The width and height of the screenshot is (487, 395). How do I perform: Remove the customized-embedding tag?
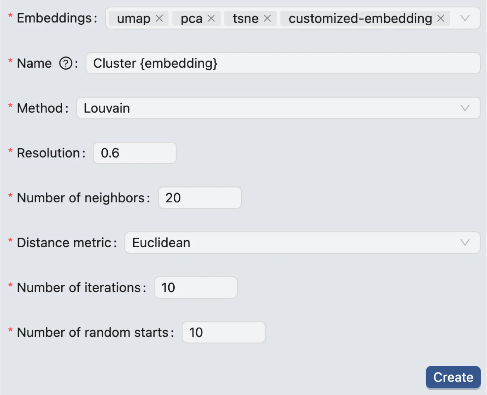[441, 19]
